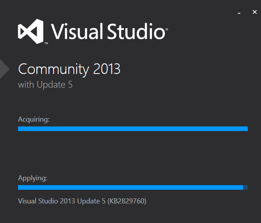Click "Visual Studio 2013" in the bottom status line
The height and width of the screenshot is (223, 261).
pyautogui.click(x=46, y=201)
